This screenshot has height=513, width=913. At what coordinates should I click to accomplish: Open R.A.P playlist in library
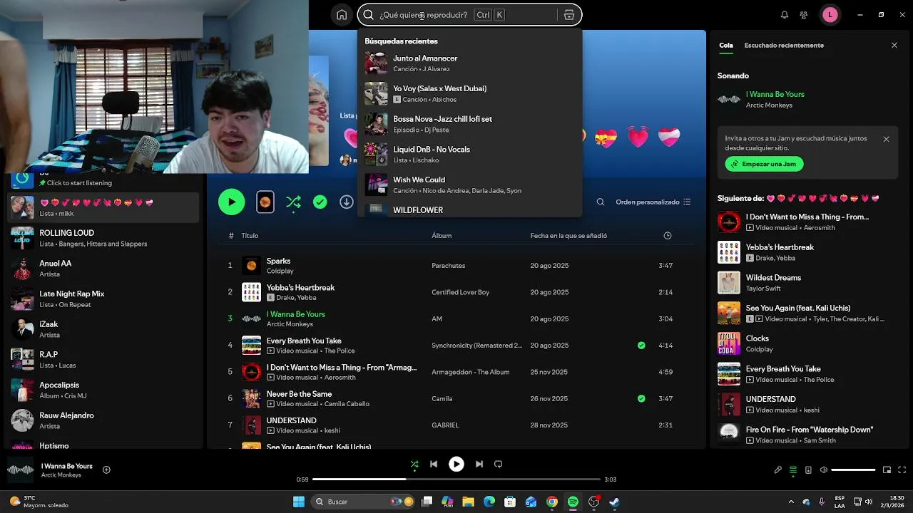(x=104, y=360)
